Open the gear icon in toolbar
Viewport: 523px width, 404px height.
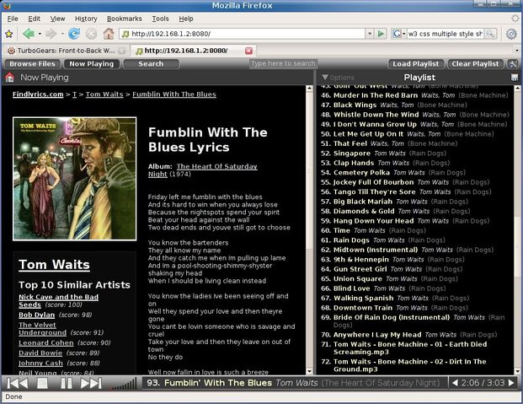pos(511,34)
